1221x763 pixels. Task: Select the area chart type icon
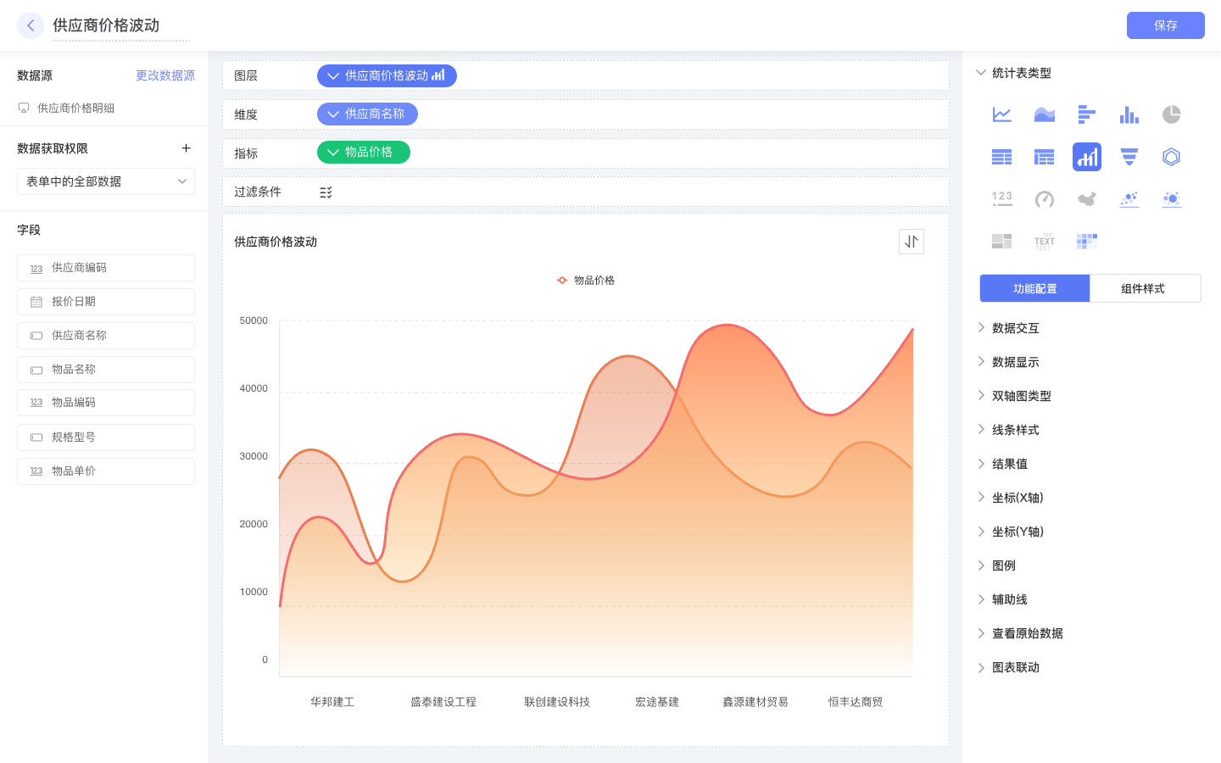pyautogui.click(x=1044, y=114)
